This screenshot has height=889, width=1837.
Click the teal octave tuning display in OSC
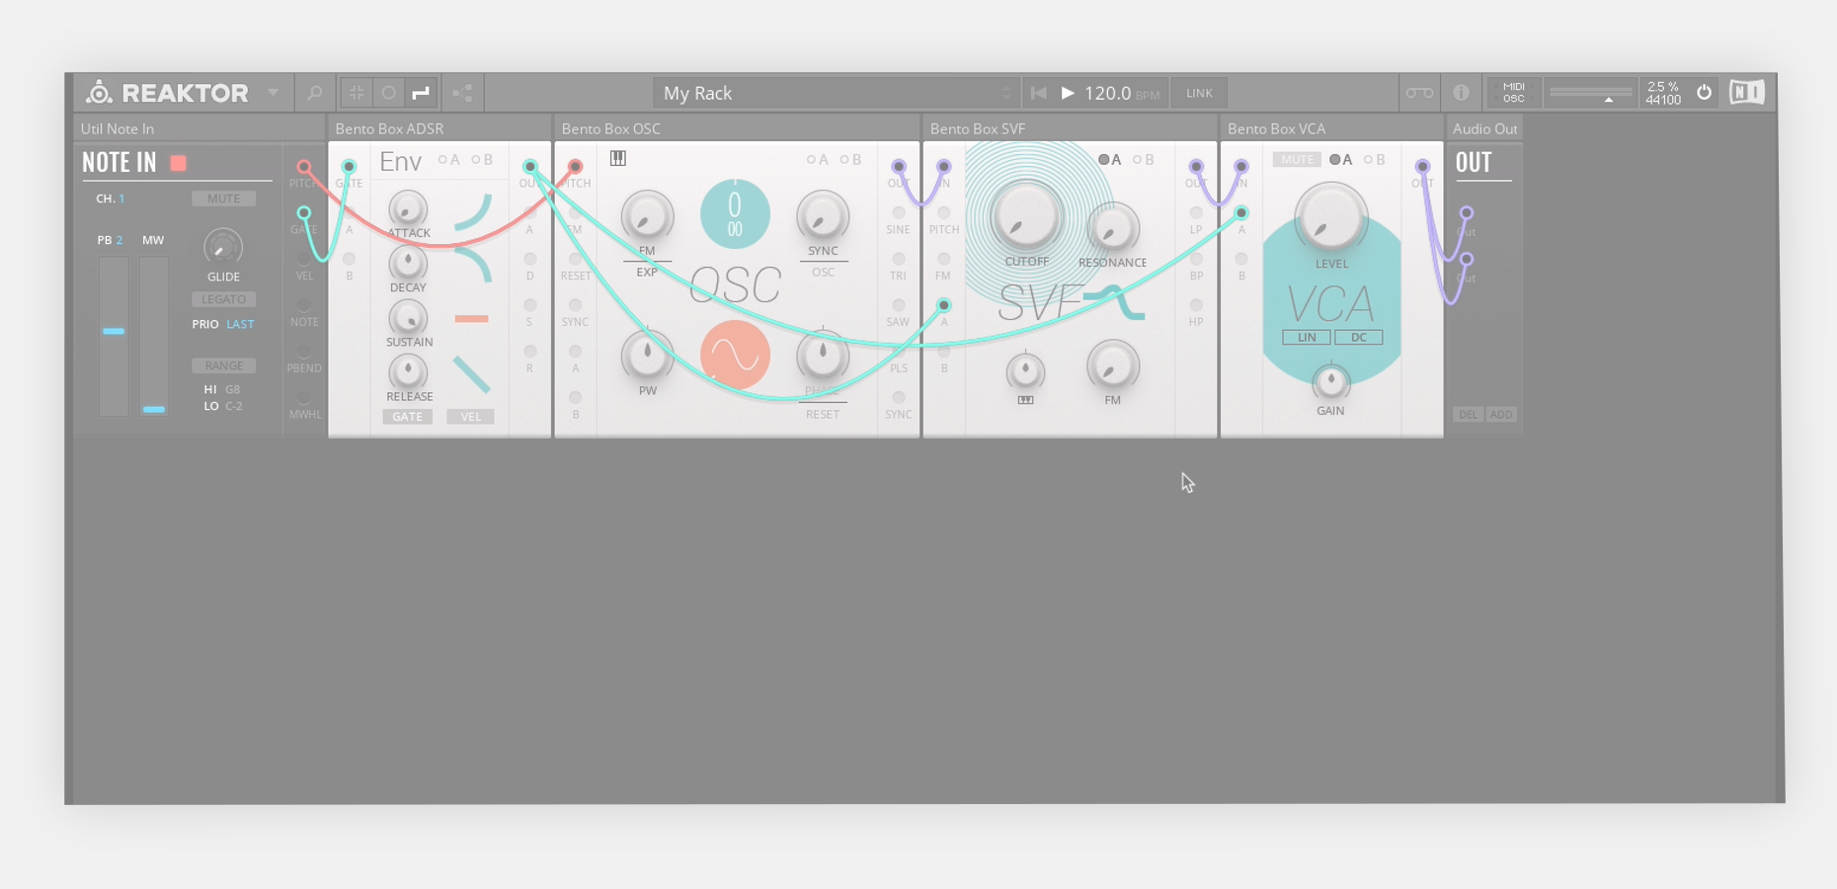tap(735, 214)
